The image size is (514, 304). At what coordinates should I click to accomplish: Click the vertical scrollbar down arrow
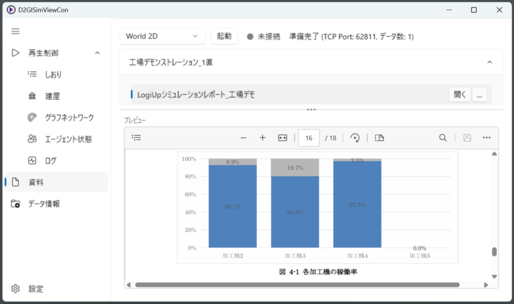click(x=495, y=277)
